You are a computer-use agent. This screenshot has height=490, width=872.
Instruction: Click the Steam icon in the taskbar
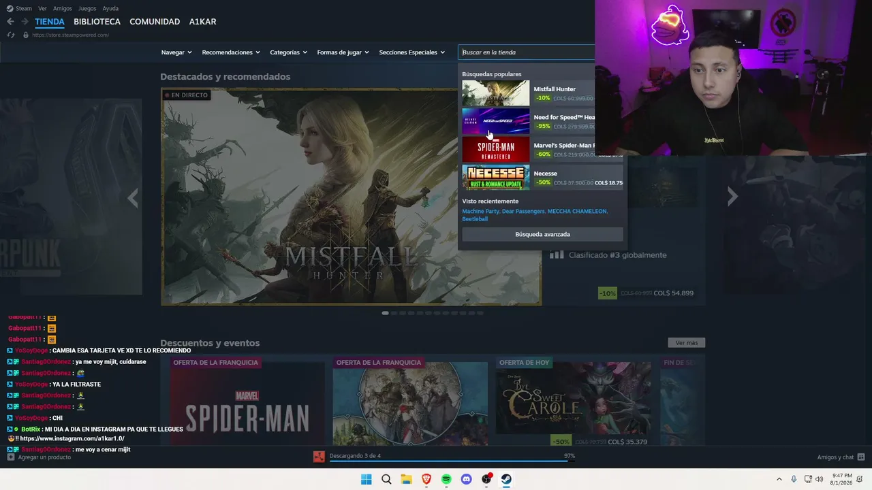pyautogui.click(x=507, y=479)
